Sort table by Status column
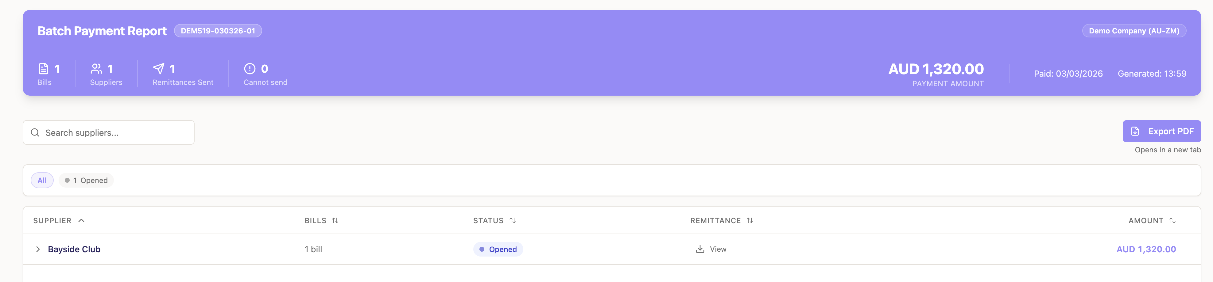This screenshot has width=1213, height=282. pos(512,220)
